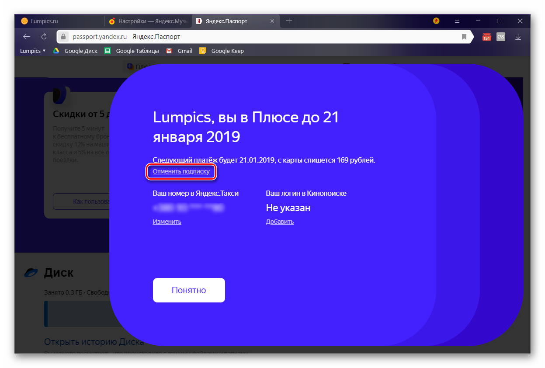Go back with the browser arrow

[27, 37]
